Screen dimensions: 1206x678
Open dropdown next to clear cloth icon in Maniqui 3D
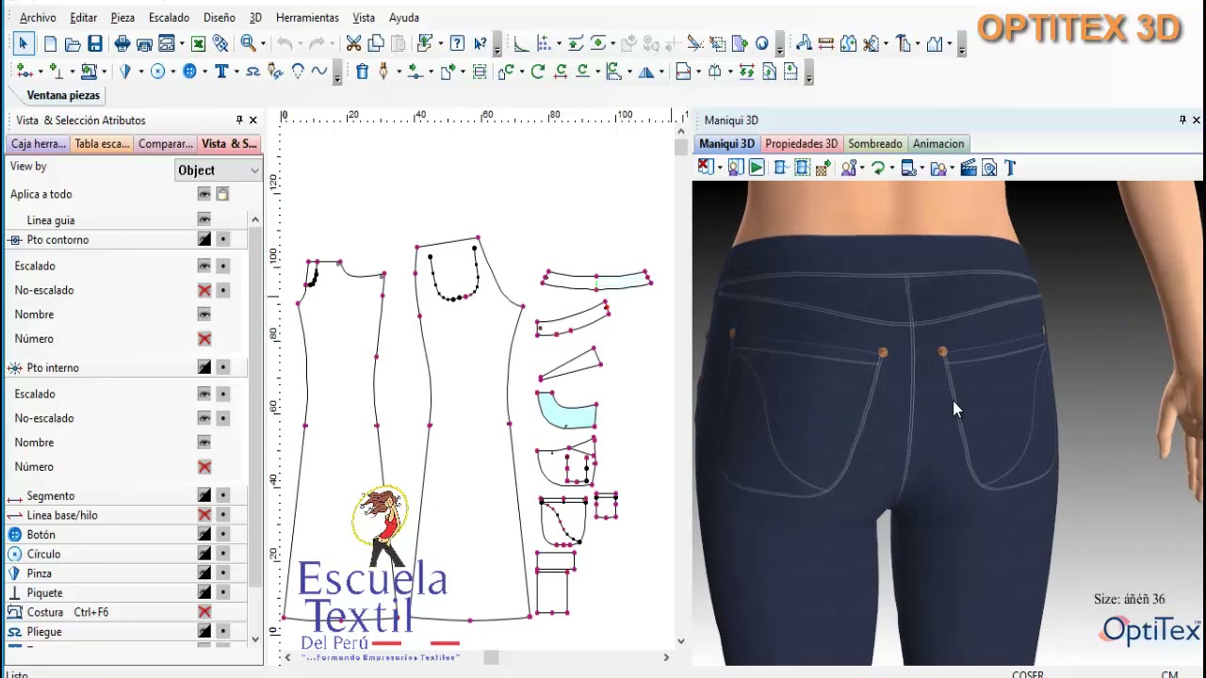[719, 168]
